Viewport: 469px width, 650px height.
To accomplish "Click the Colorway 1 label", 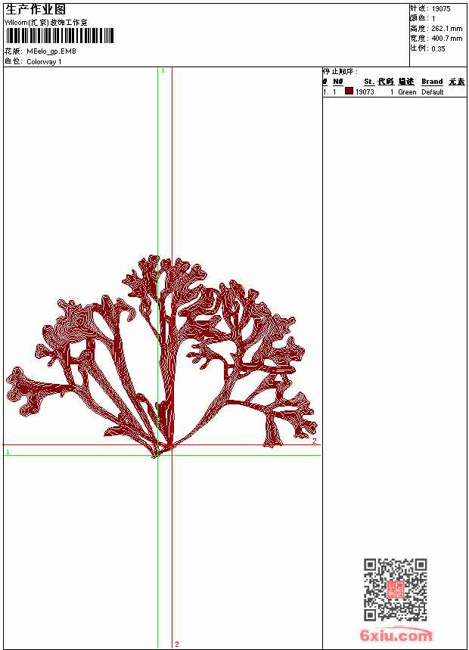I will click(x=44, y=62).
